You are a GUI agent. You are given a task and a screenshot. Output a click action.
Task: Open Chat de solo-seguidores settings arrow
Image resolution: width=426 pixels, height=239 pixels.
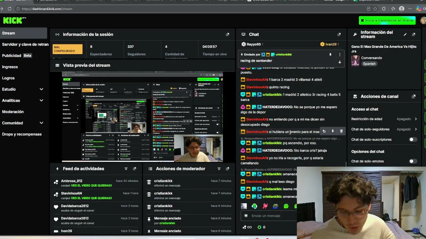tap(416, 129)
